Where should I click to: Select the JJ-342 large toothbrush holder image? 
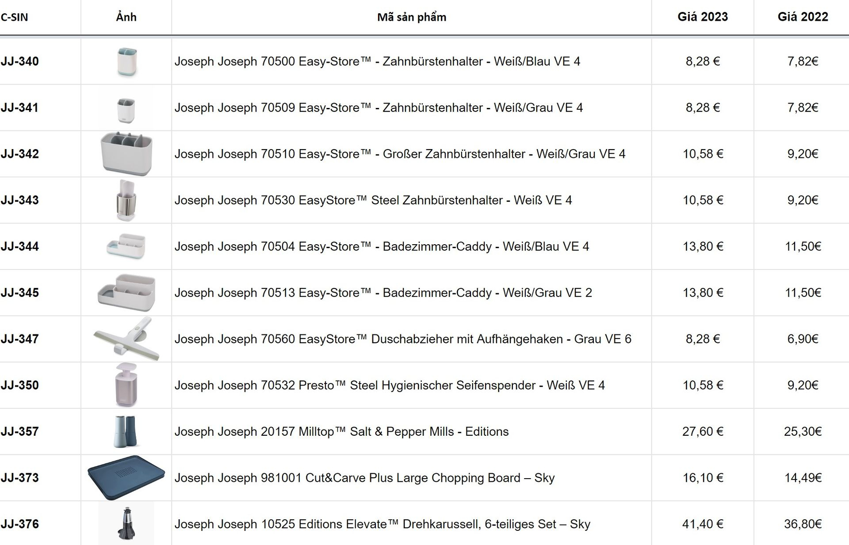(126, 154)
